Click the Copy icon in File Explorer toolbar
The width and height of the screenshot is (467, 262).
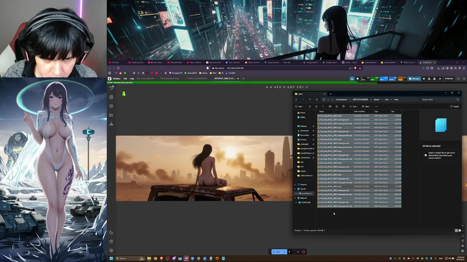(316, 107)
